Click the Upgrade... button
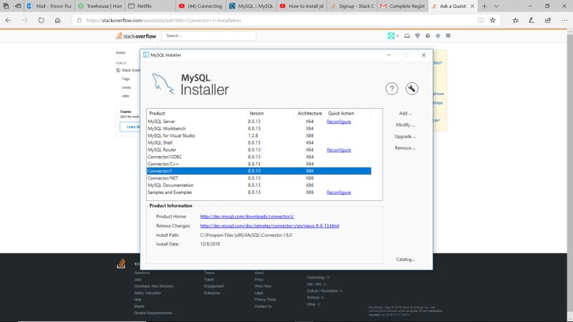 click(x=405, y=137)
